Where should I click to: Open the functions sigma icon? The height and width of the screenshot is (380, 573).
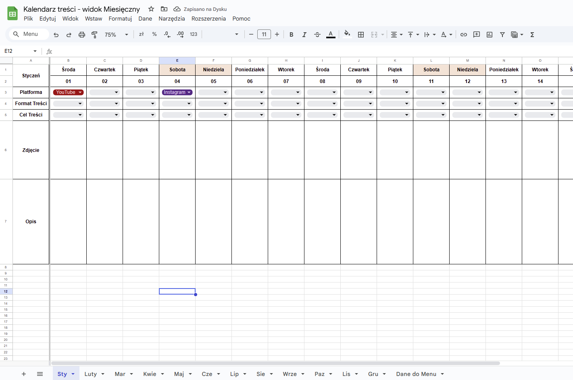tap(532, 35)
